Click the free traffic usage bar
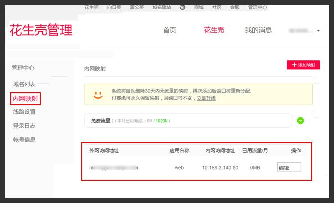 pos(188,121)
